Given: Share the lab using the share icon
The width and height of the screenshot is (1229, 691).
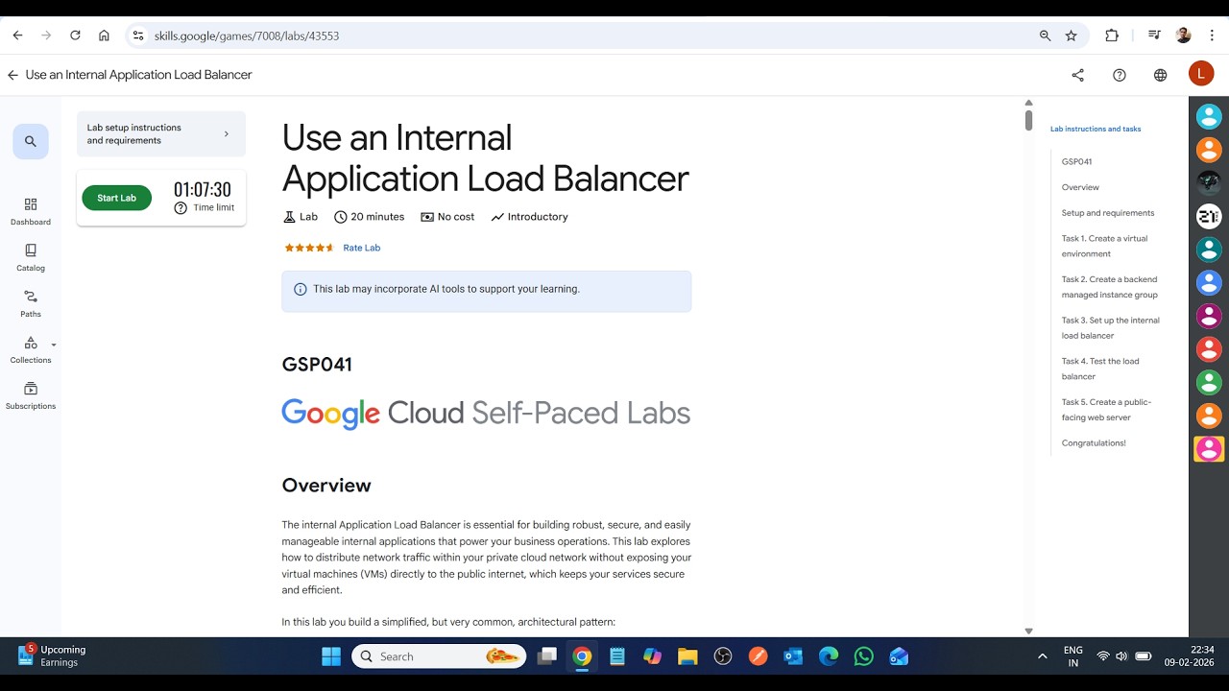Looking at the screenshot, I should click(x=1077, y=75).
